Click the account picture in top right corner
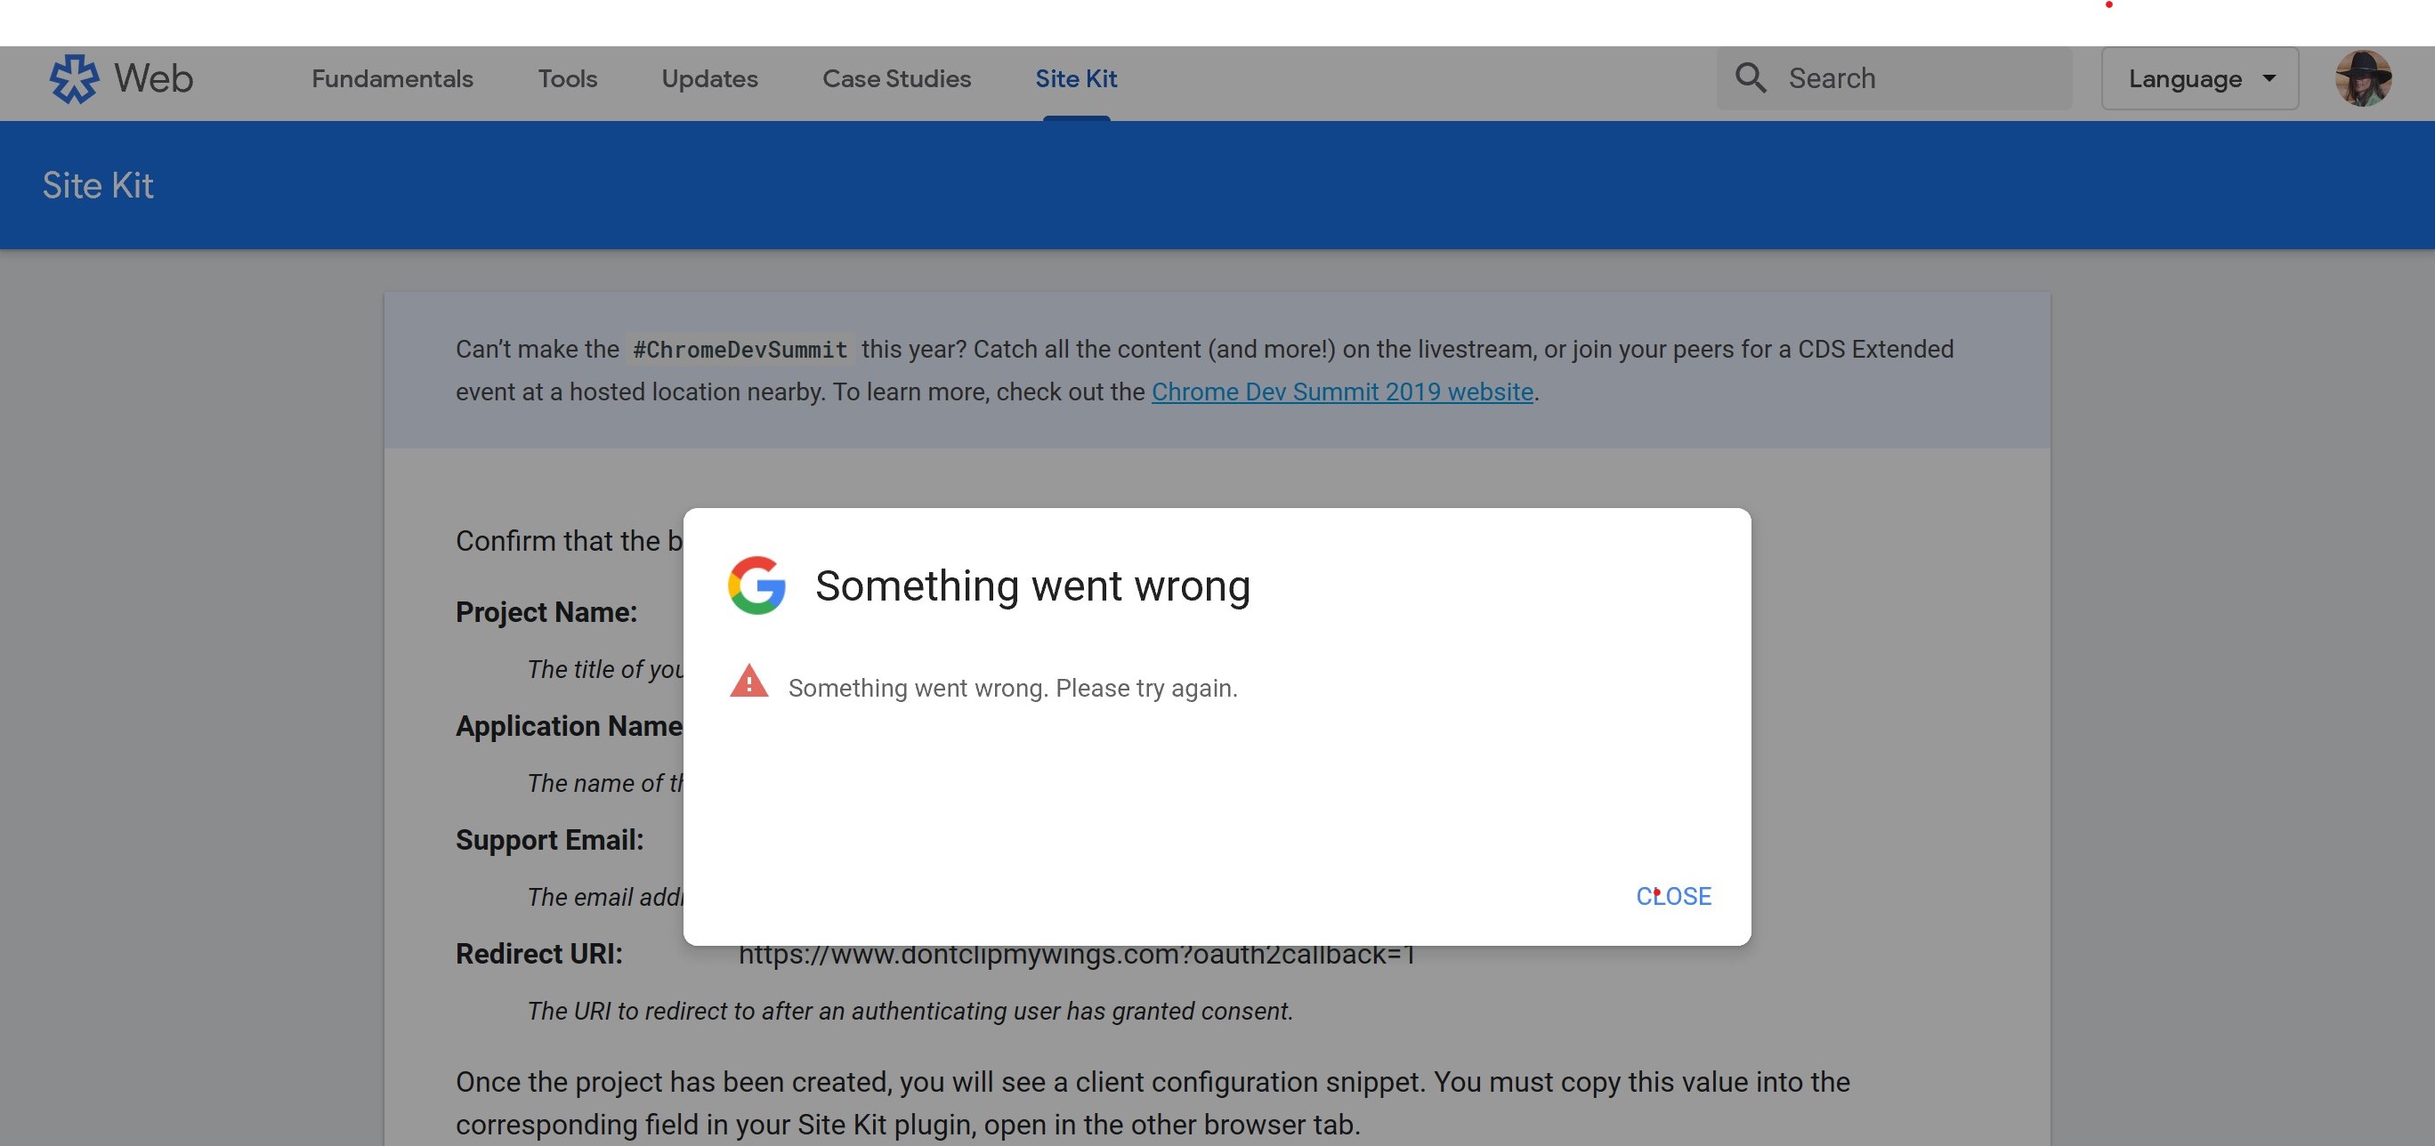The image size is (2435, 1146). coord(2364,78)
